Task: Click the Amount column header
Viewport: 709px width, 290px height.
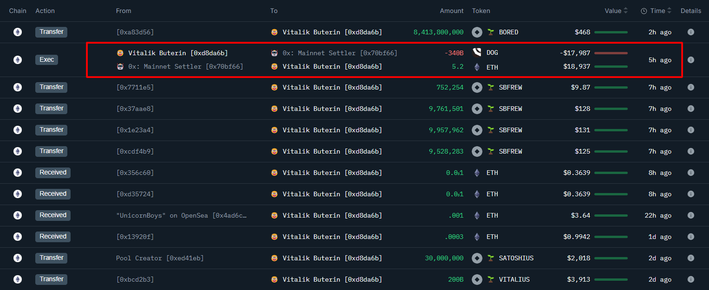Action: point(451,10)
